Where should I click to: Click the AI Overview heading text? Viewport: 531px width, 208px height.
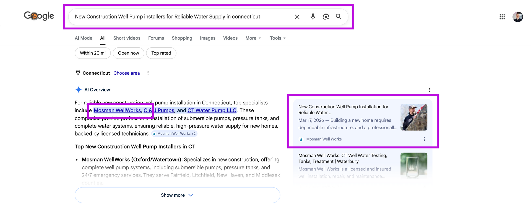pos(97,90)
